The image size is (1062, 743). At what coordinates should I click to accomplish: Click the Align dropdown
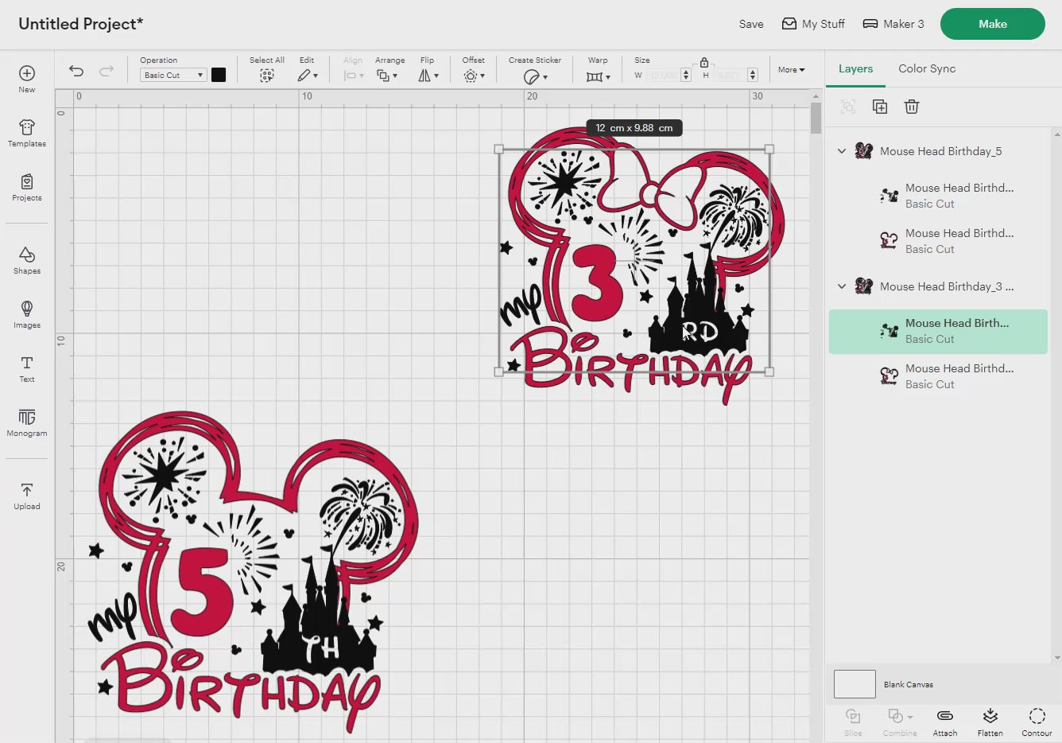coord(353,76)
